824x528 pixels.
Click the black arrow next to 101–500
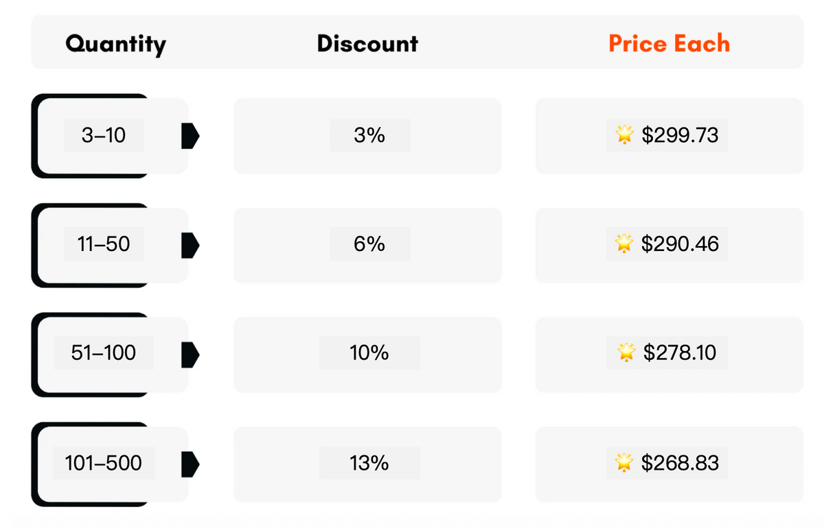click(x=190, y=464)
